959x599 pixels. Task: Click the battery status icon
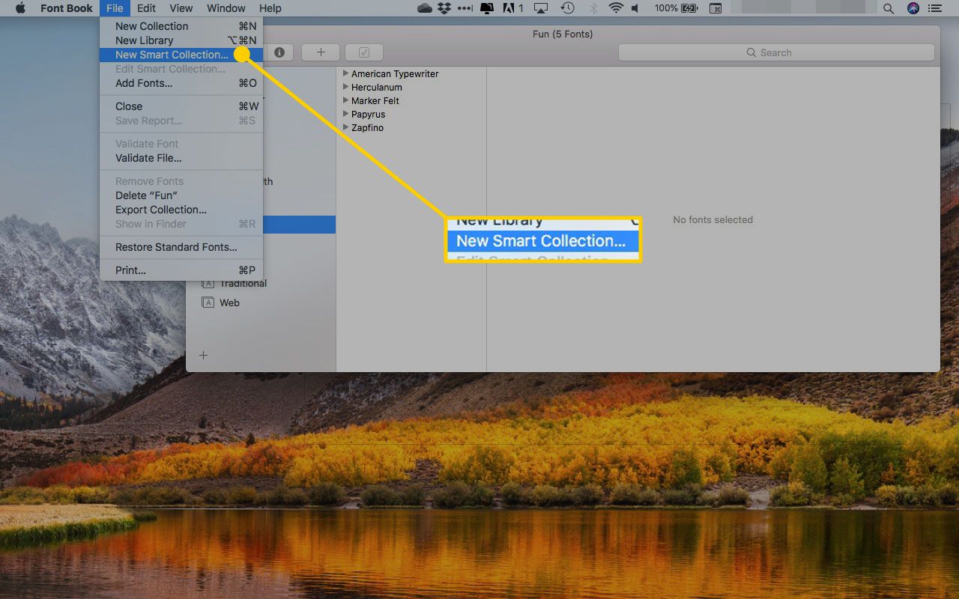(x=690, y=8)
